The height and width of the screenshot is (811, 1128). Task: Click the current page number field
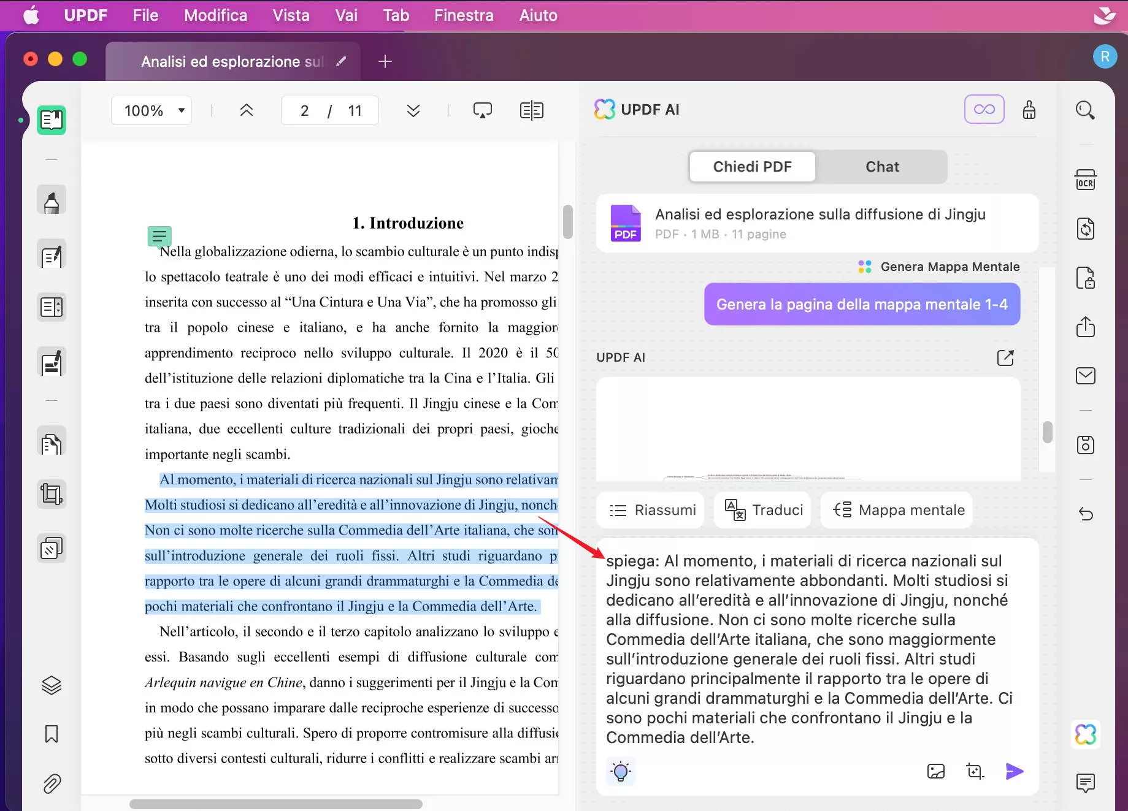[304, 110]
